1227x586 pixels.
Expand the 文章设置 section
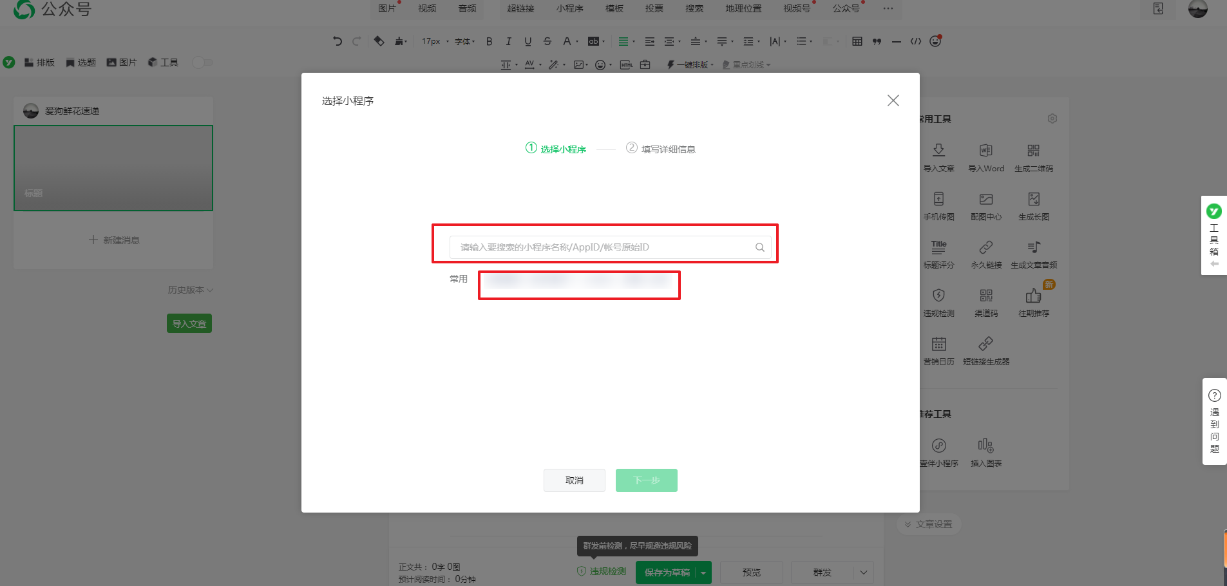tap(929, 524)
